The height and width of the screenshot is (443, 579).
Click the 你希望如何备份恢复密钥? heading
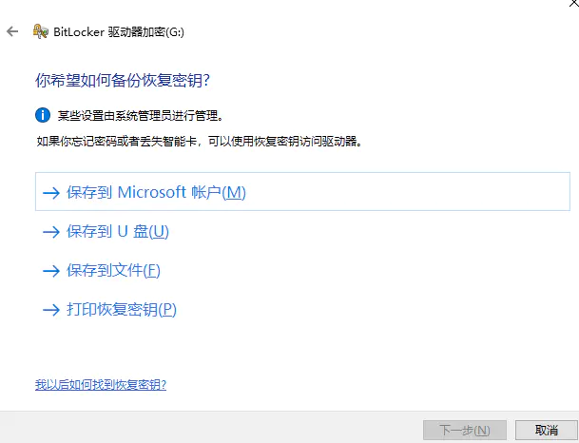pos(123,80)
